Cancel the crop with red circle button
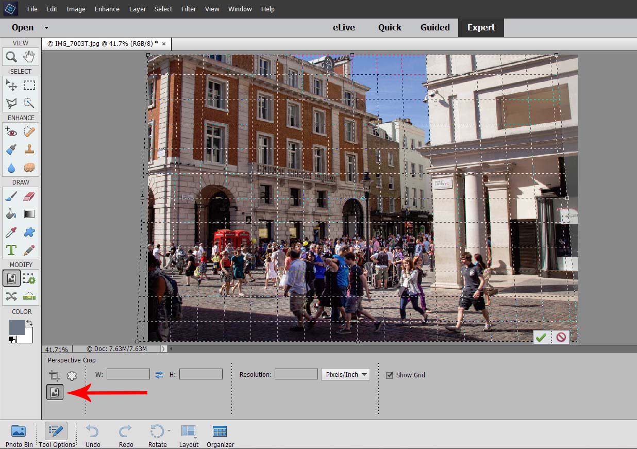Screen dimensions: 637x449 click(561, 338)
